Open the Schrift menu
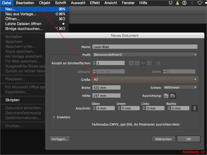Screen dimensions: 207x155 (x=61, y=3)
